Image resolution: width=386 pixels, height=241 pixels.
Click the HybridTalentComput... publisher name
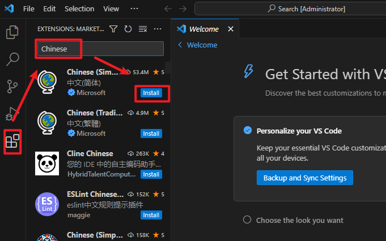point(101,174)
